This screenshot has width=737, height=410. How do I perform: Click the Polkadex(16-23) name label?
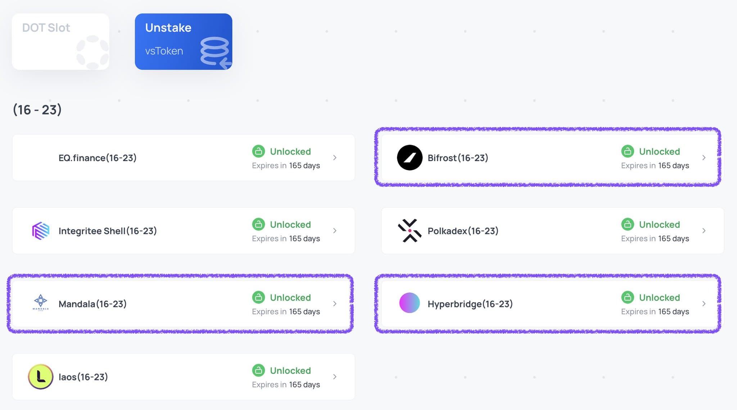pyautogui.click(x=463, y=231)
